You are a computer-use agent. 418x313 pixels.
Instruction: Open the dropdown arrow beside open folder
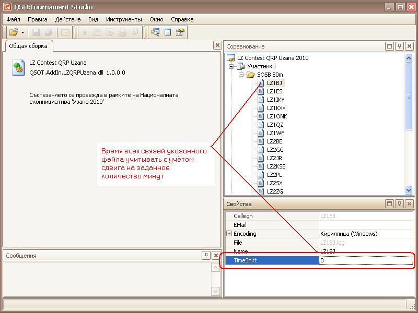tap(22, 32)
